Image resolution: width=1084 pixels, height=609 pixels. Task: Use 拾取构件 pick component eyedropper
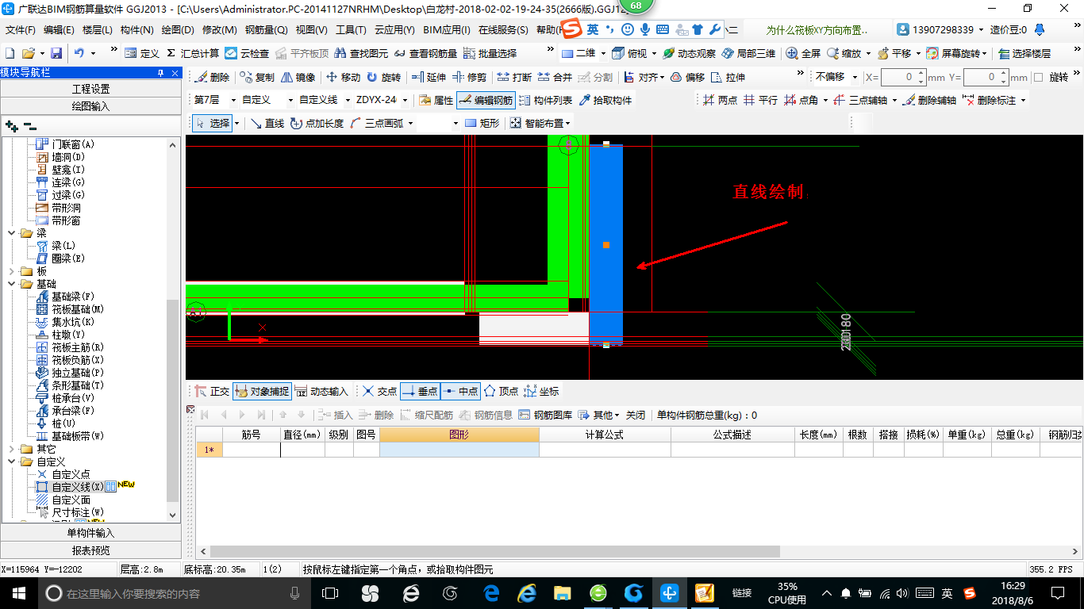point(605,101)
